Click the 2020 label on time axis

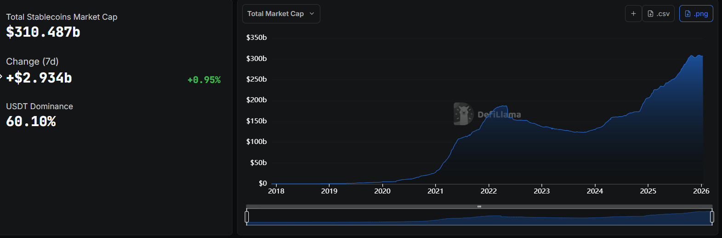coord(382,191)
